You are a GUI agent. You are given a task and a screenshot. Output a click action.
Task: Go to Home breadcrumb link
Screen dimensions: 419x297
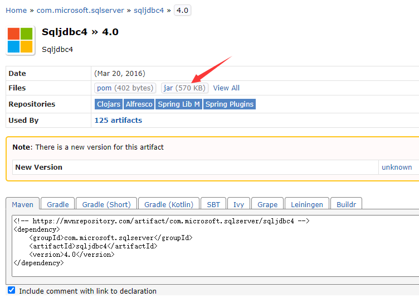[x=16, y=11]
